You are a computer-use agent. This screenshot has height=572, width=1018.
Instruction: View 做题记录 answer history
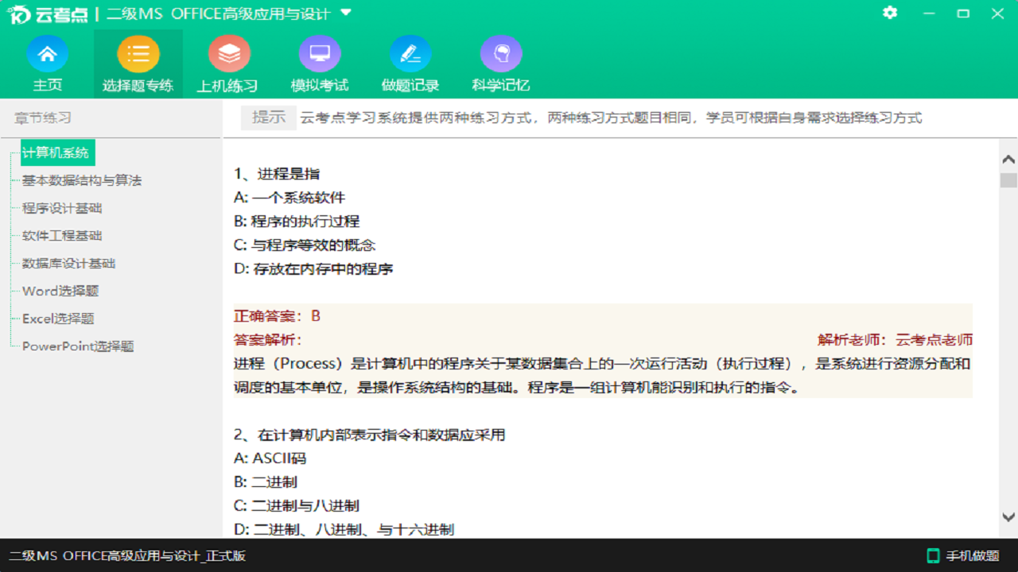(x=410, y=64)
